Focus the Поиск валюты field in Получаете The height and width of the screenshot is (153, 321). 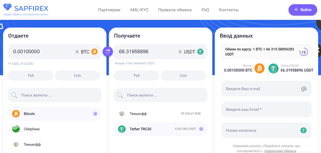160,95
